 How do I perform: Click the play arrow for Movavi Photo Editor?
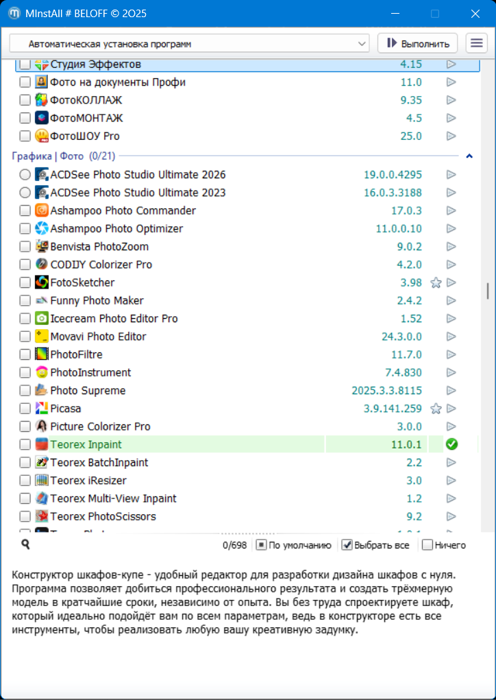click(x=451, y=337)
